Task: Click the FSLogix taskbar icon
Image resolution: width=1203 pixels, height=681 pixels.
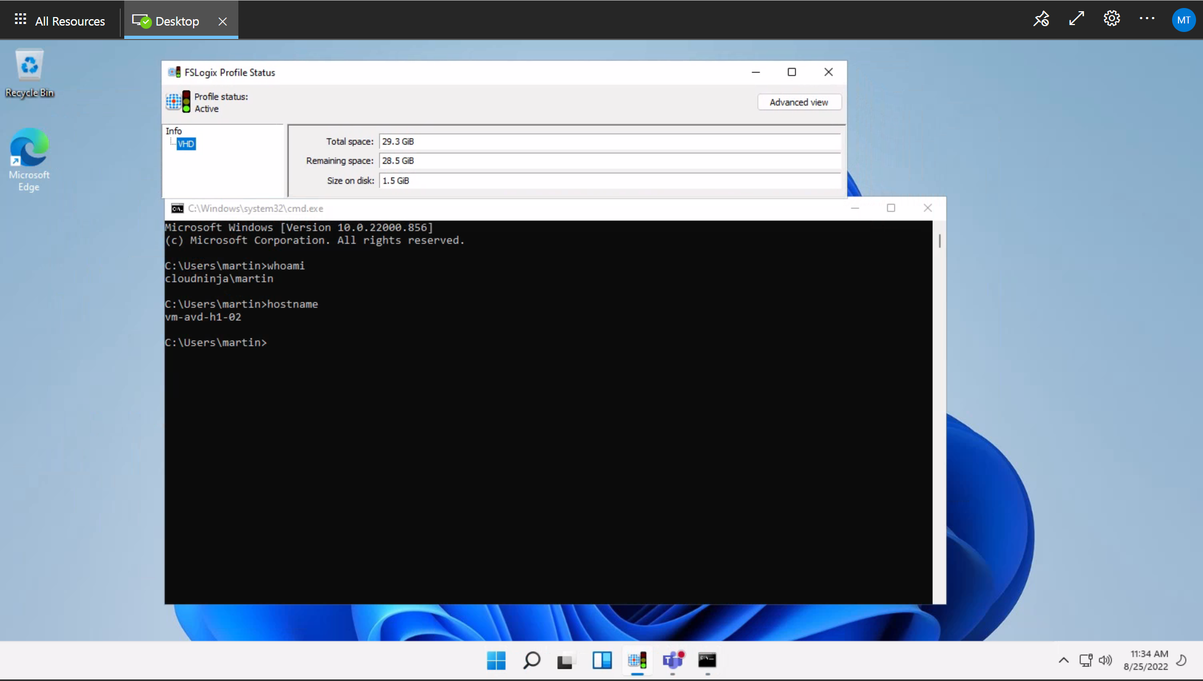Action: point(637,661)
